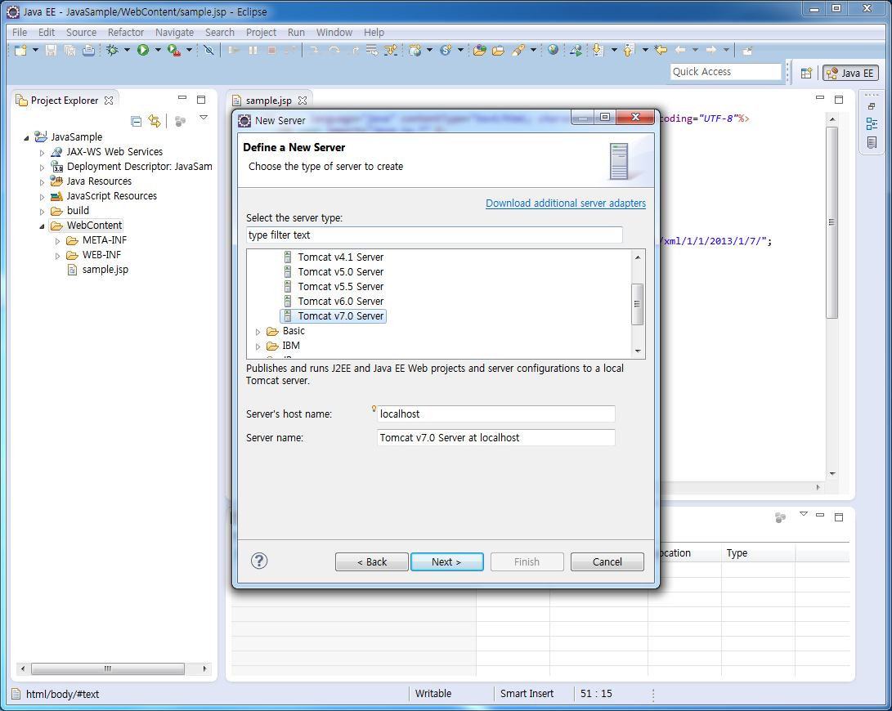Select Tomcat v6.0 Server in the list
This screenshot has height=711, width=892.
click(x=340, y=301)
